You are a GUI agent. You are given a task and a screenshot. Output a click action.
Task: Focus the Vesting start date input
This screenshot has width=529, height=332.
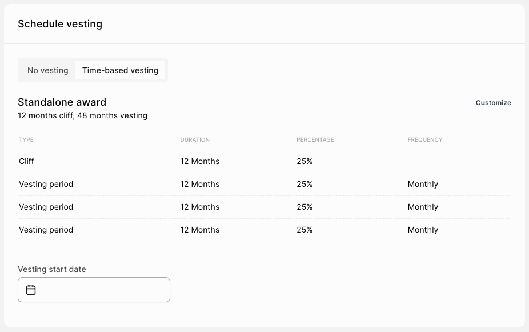(94, 290)
